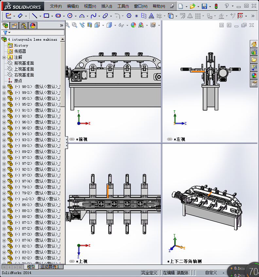The height and width of the screenshot is (277, 259).
Task: Select the Circle sketch tool
Action: [x=70, y=16]
